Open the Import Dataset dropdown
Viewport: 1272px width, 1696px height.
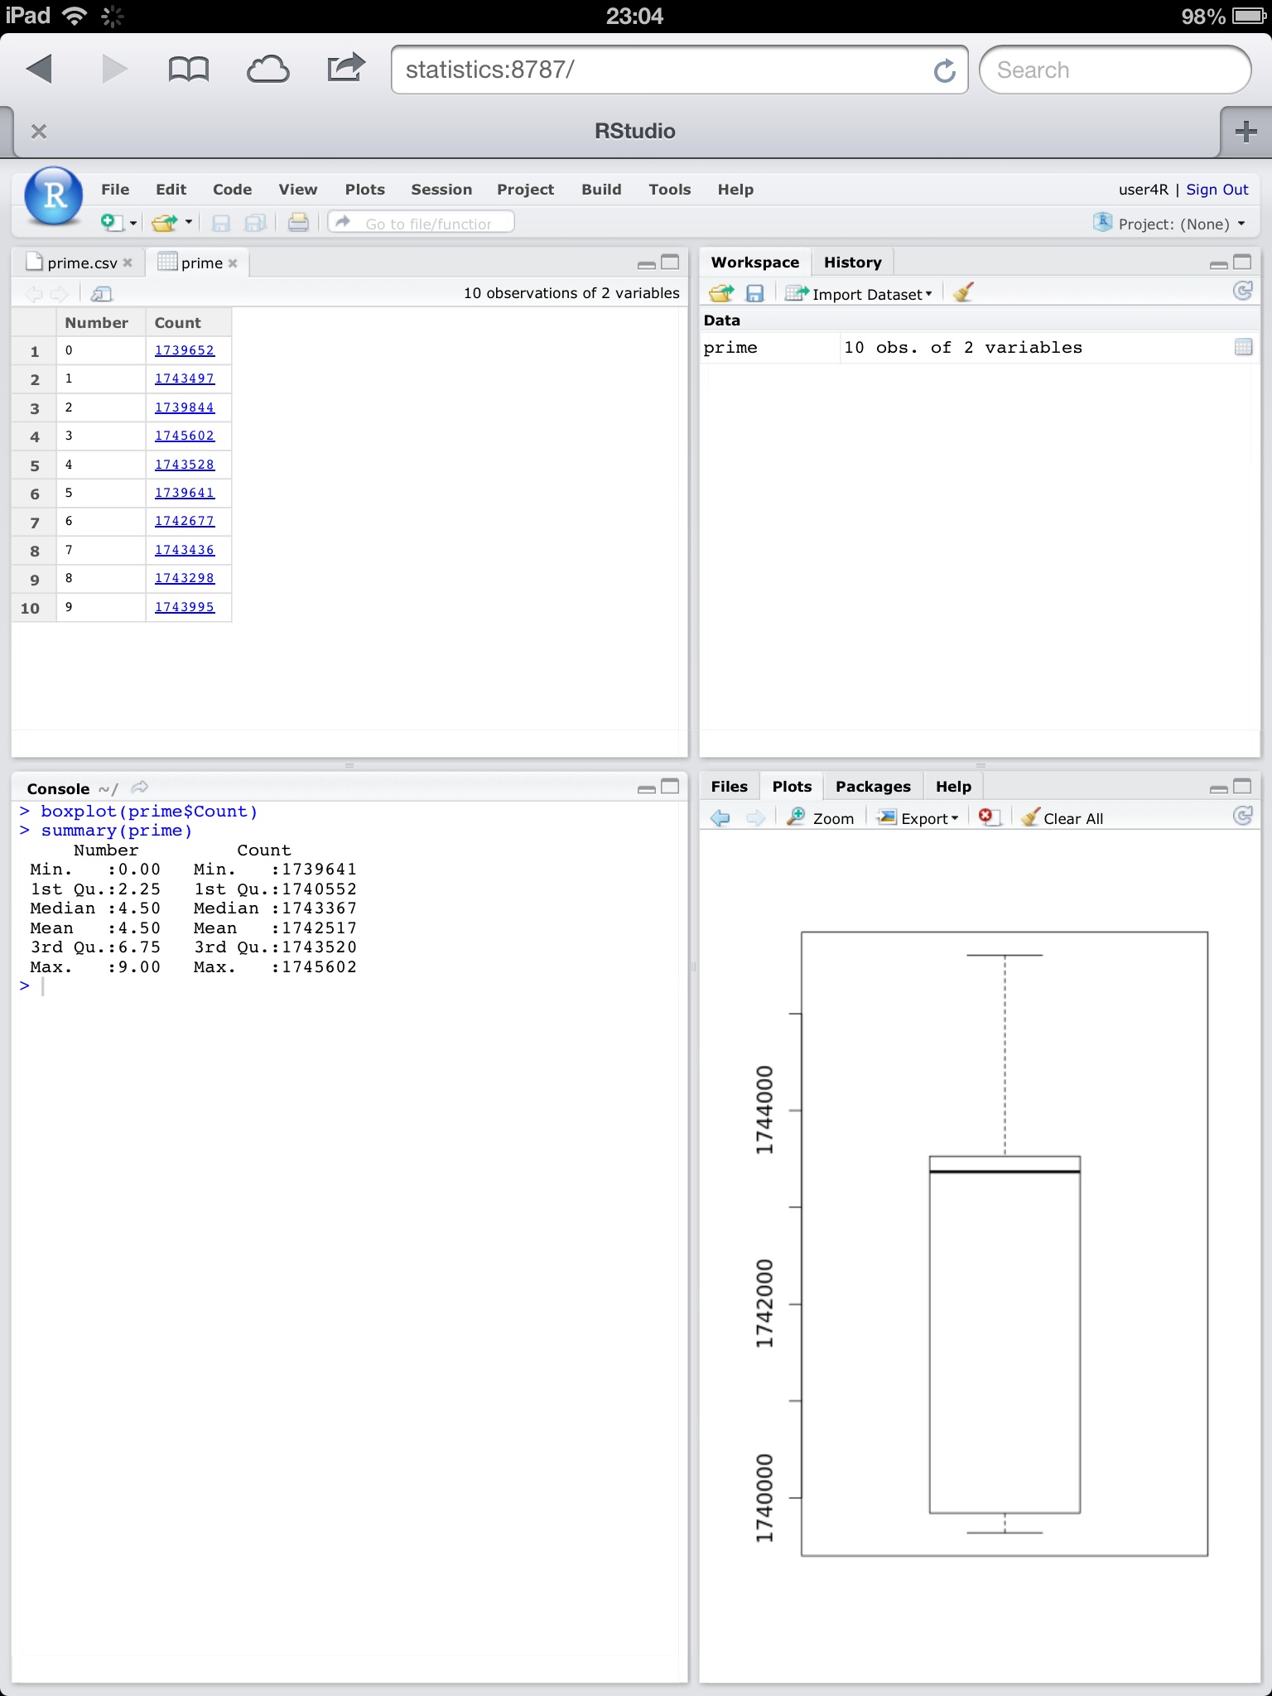point(859,293)
